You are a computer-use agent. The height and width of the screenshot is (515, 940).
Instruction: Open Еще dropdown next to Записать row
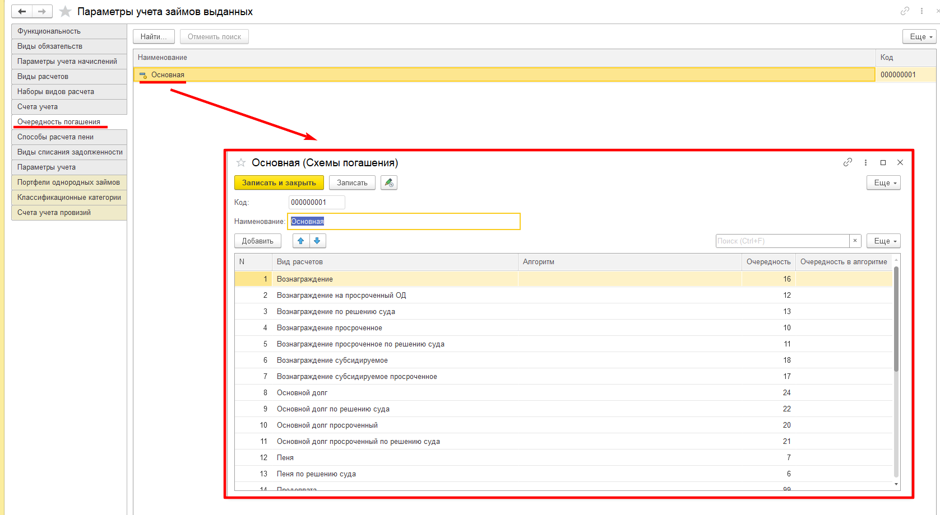click(883, 182)
